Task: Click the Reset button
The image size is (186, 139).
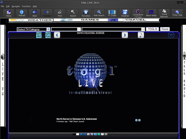Action: [x=165, y=29]
